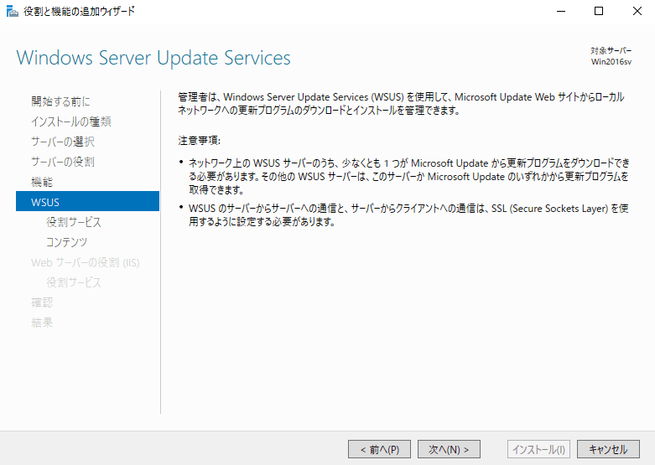Screen dimensions: 655x465
Task: Click the 次へ(N) > button
Action: click(449, 449)
